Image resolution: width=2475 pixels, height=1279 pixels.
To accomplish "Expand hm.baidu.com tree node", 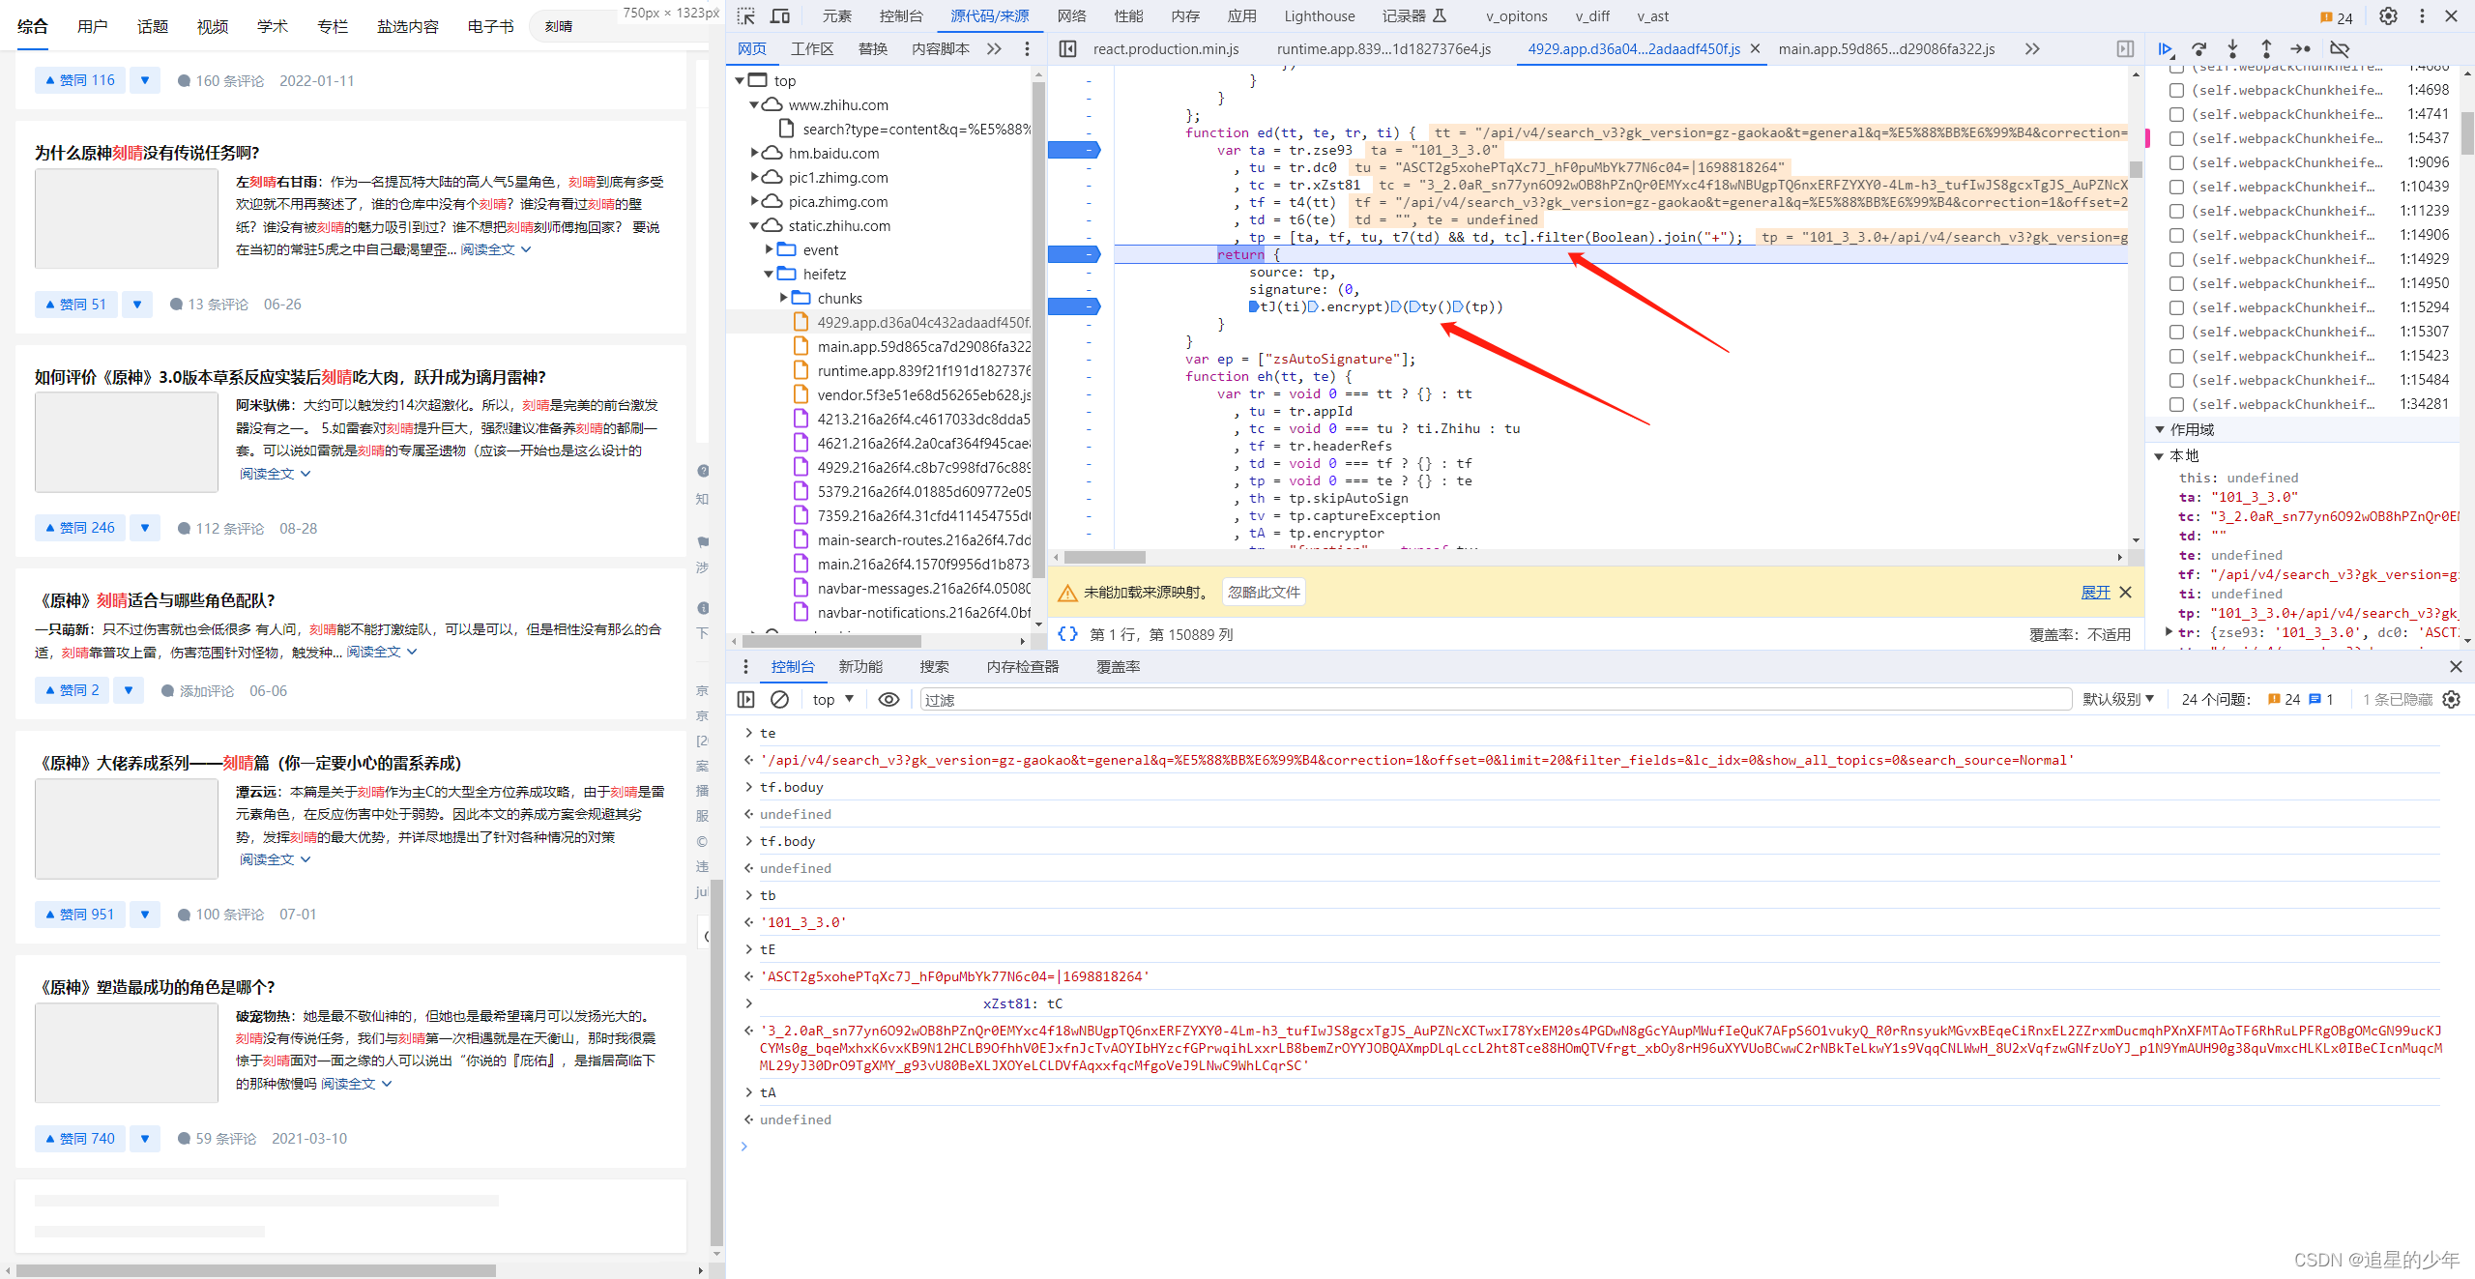I will 755,154.
